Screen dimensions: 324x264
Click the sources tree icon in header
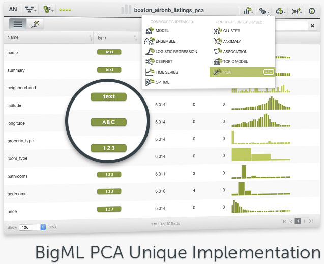(31, 10)
